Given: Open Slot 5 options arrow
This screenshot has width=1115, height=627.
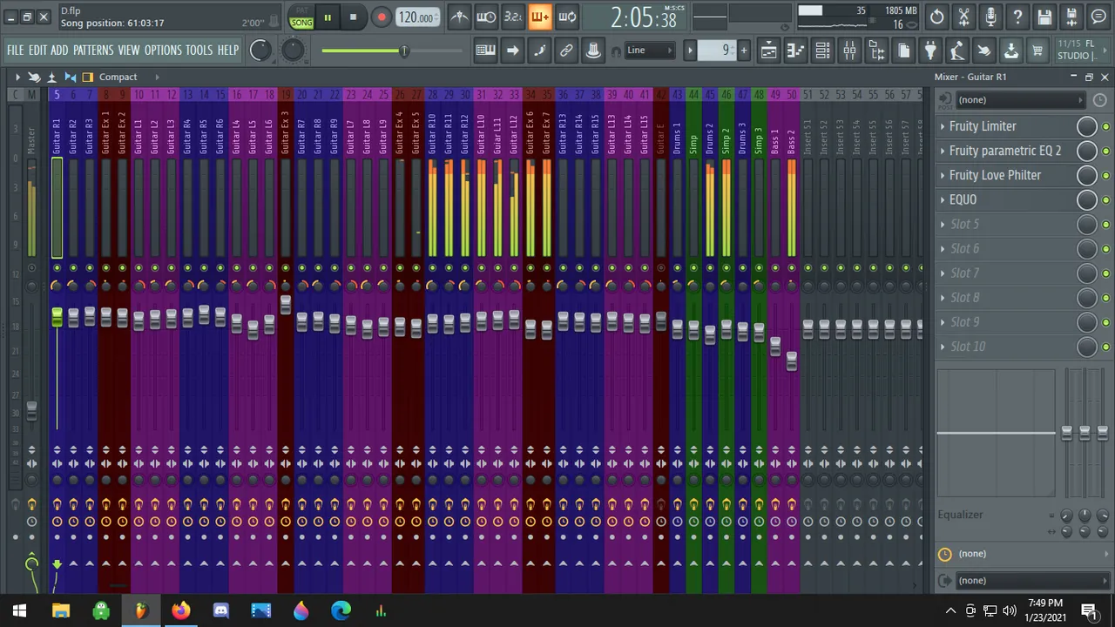Looking at the screenshot, I should pyautogui.click(x=943, y=224).
